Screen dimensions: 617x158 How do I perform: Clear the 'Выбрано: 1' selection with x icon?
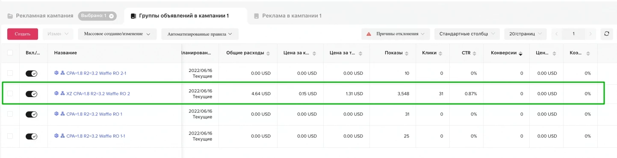pos(111,16)
